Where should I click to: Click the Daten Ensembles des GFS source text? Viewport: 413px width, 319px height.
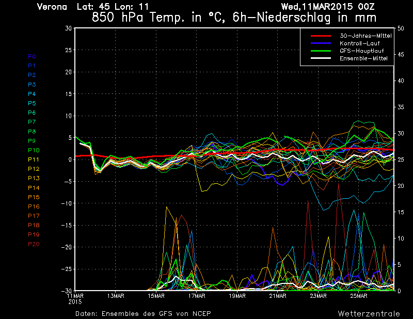143,313
